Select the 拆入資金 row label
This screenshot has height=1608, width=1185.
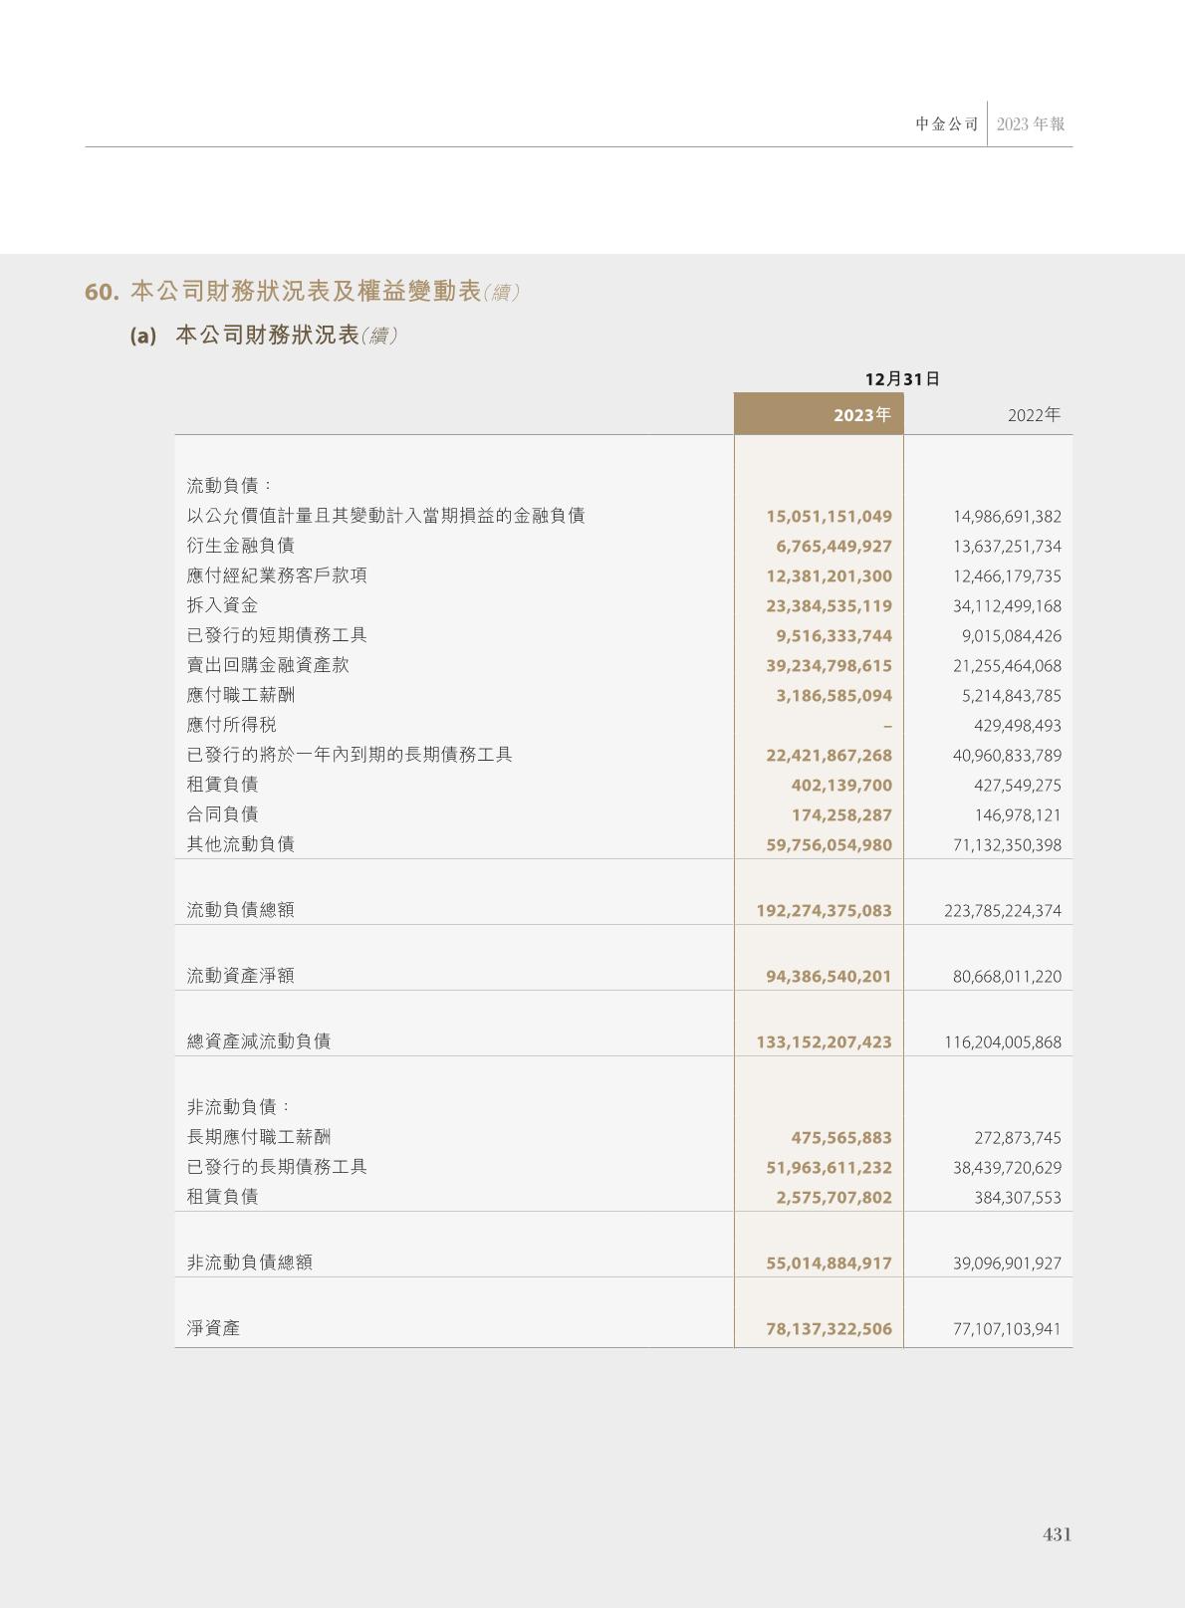click(x=222, y=605)
